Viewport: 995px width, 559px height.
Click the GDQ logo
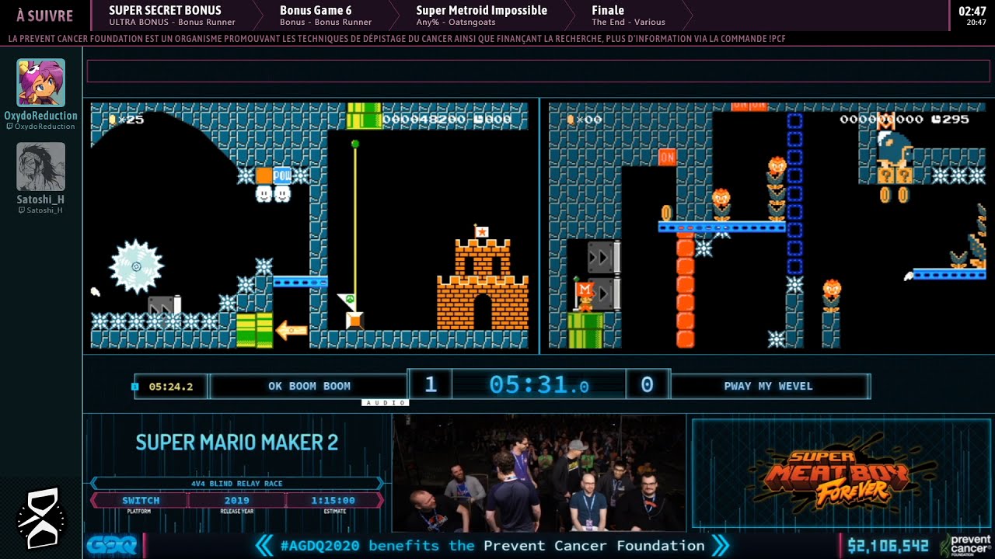coord(111,545)
